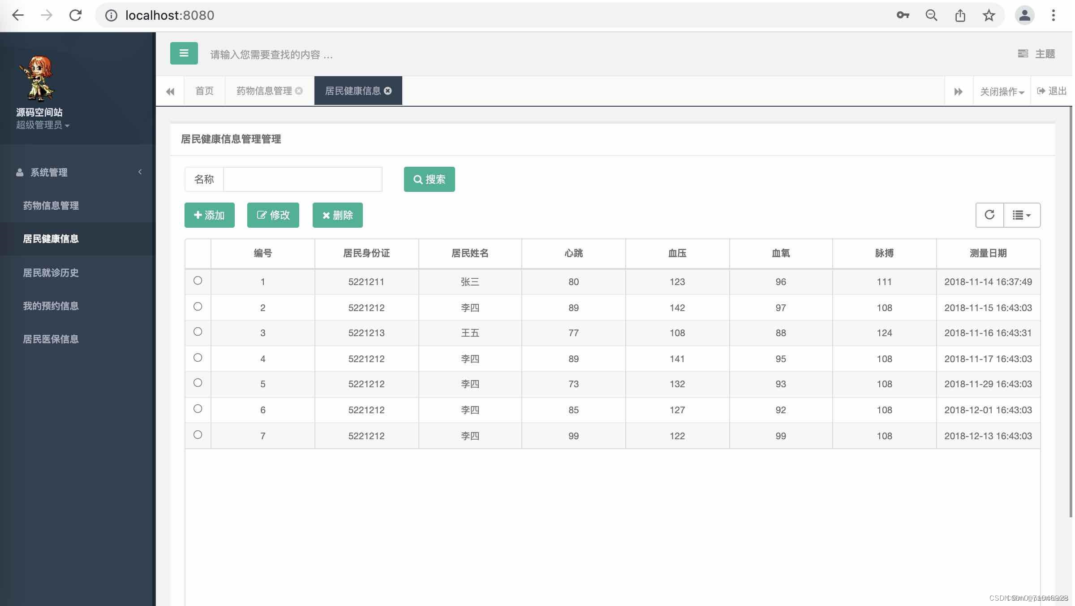Click the 退出 logout icon

(1051, 91)
